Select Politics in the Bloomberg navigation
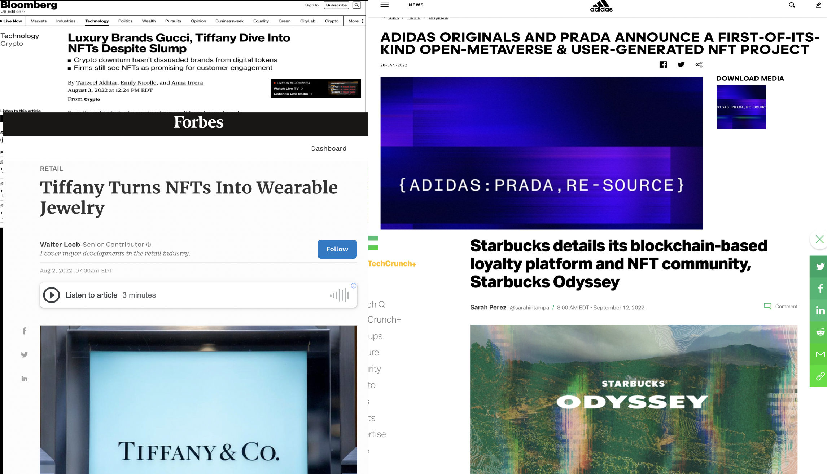 [x=125, y=21]
